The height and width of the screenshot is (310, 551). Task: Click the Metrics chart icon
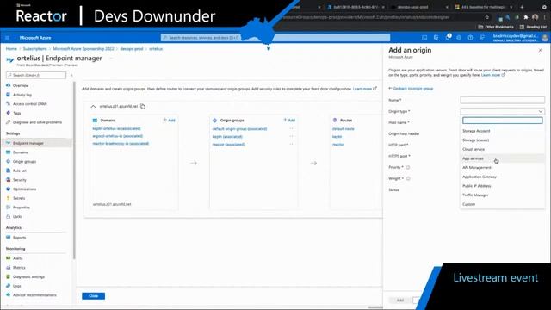(x=8, y=268)
